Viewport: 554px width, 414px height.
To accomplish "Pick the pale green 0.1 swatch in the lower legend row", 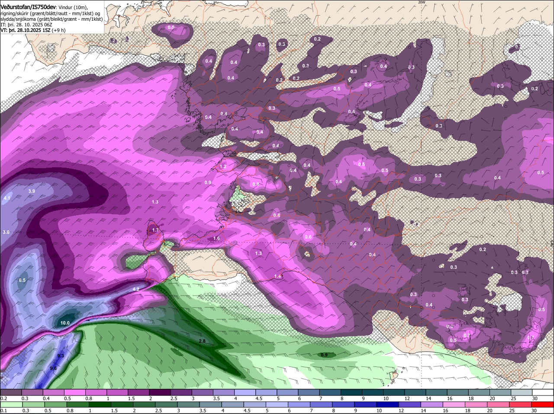I will tap(11, 404).
